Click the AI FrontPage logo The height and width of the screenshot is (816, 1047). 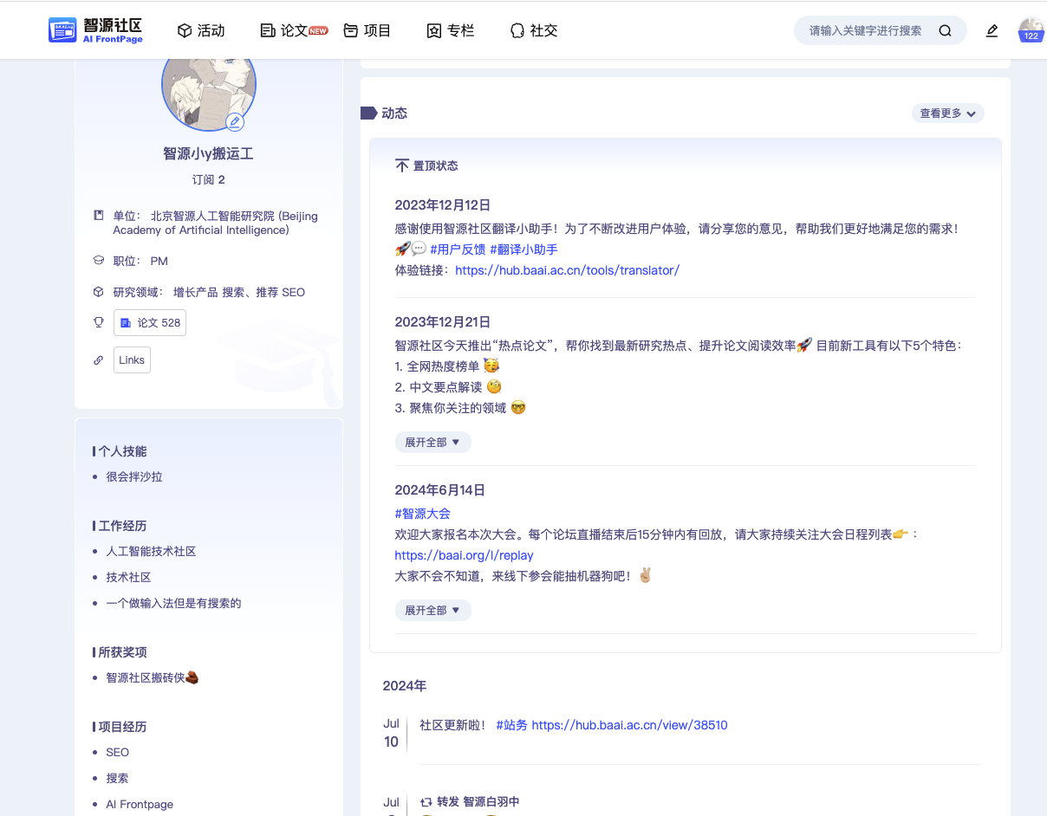[x=95, y=30]
